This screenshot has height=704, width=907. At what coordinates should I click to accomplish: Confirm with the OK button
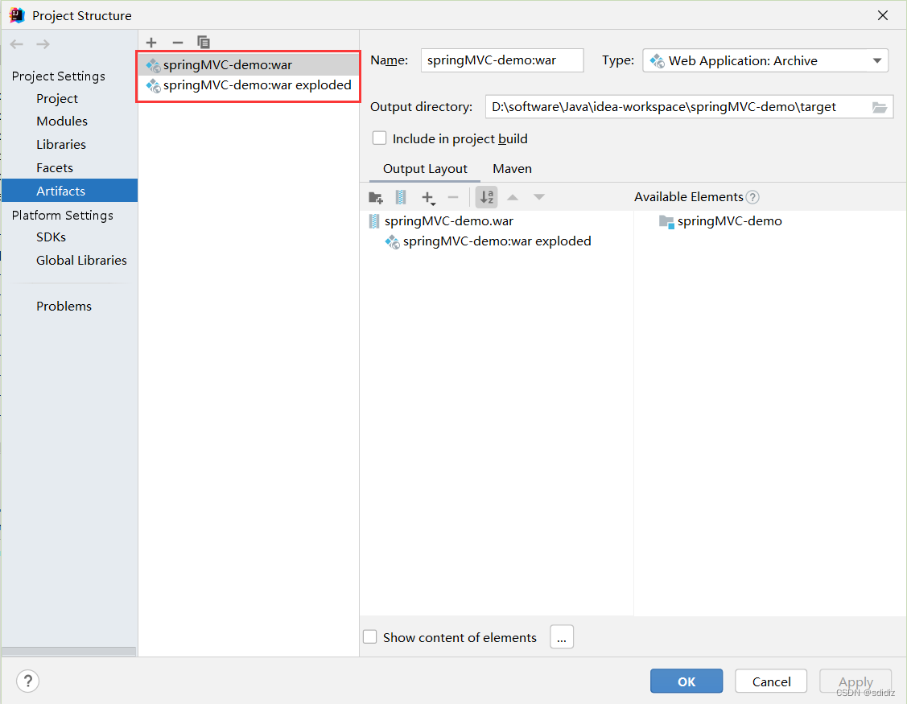tap(686, 681)
